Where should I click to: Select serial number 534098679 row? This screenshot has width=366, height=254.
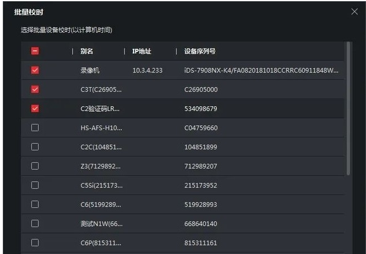pyautogui.click(x=201, y=108)
